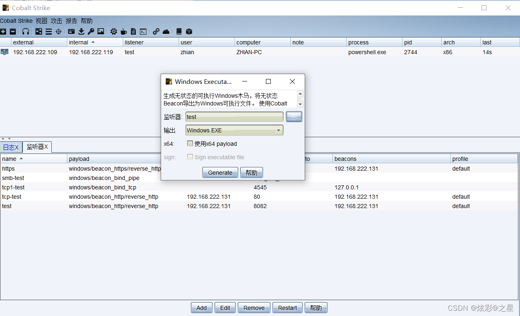Click the dialog description scroll down arrow
This screenshot has height=316, width=520.
[300, 104]
